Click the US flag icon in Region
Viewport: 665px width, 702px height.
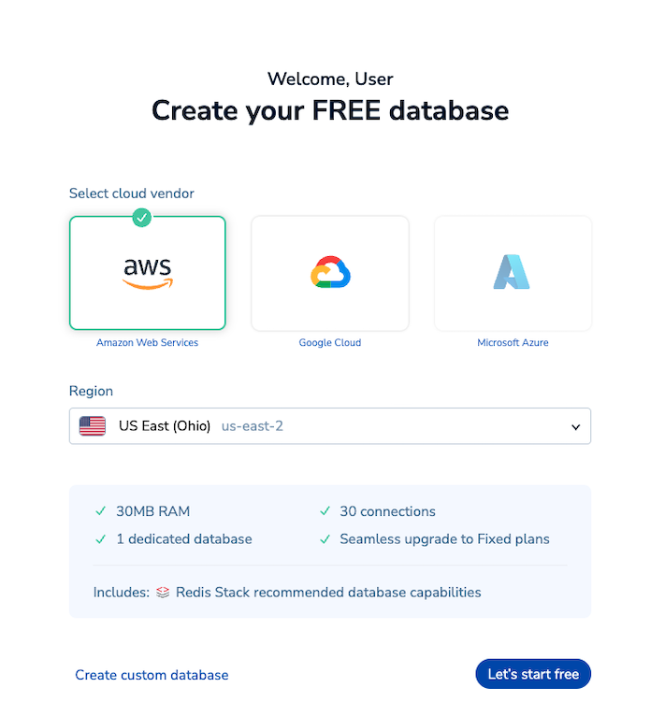(x=93, y=426)
